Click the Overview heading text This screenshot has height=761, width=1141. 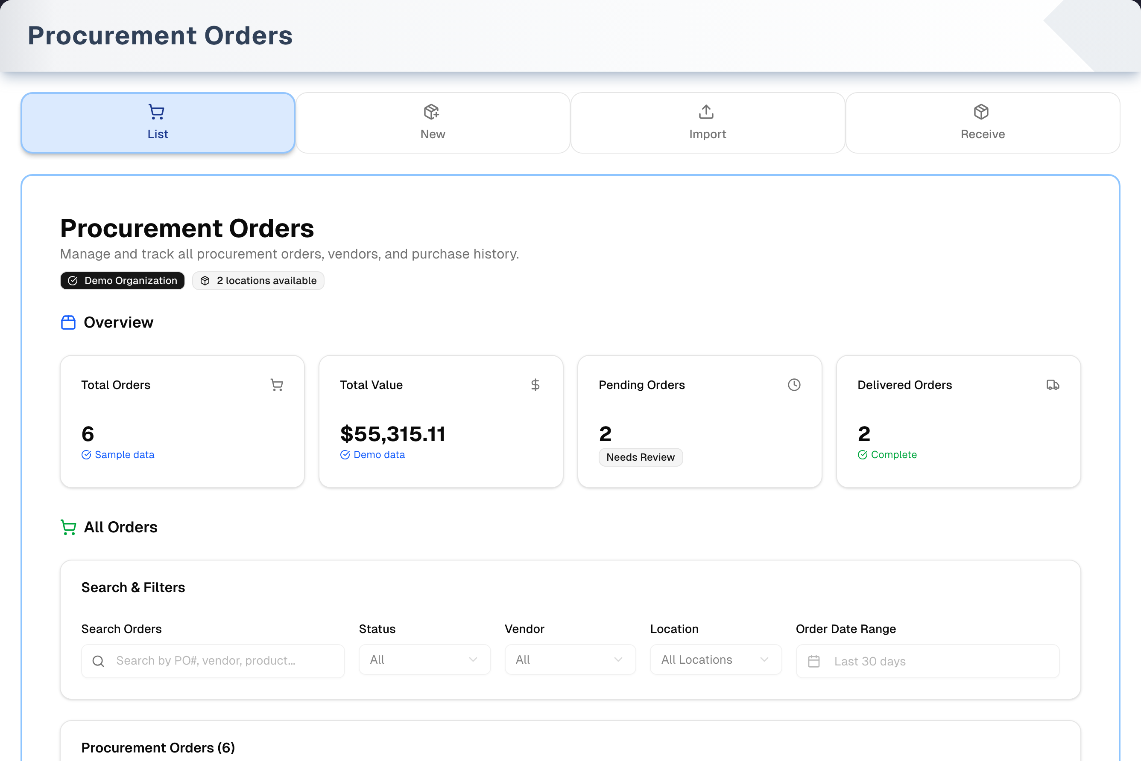(x=119, y=322)
